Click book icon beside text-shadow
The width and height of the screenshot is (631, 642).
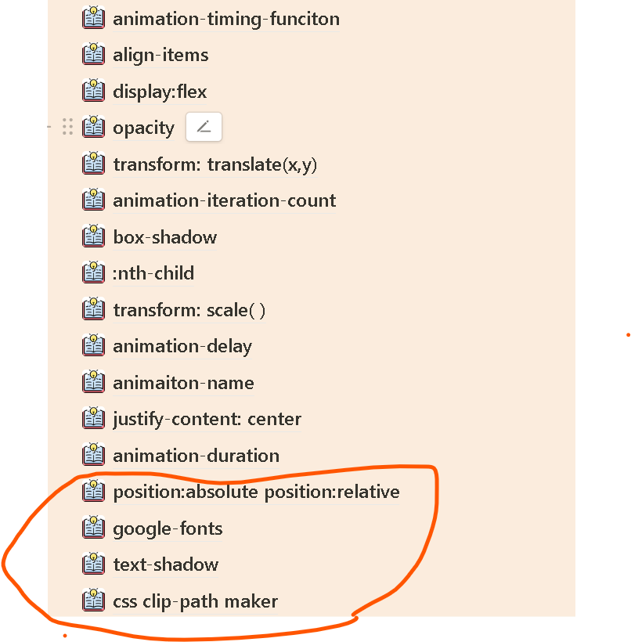(93, 564)
